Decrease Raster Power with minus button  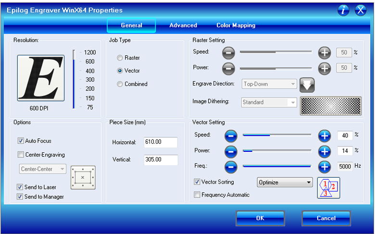228,69
